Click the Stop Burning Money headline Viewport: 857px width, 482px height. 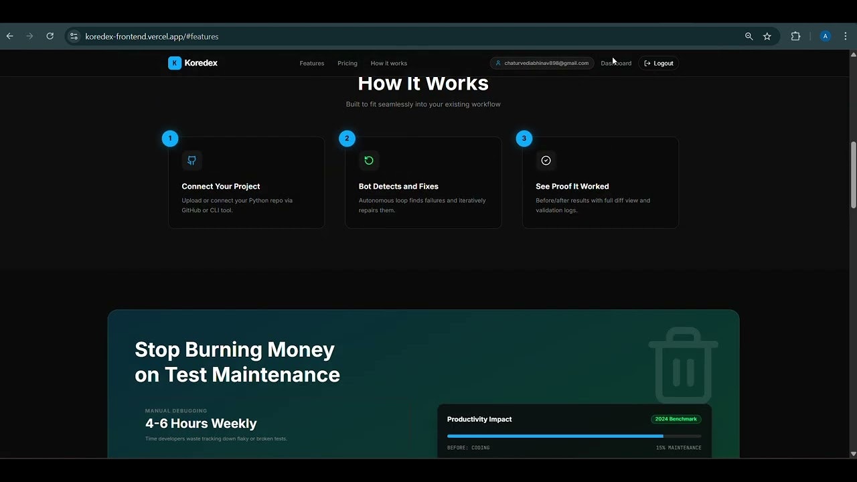click(237, 362)
